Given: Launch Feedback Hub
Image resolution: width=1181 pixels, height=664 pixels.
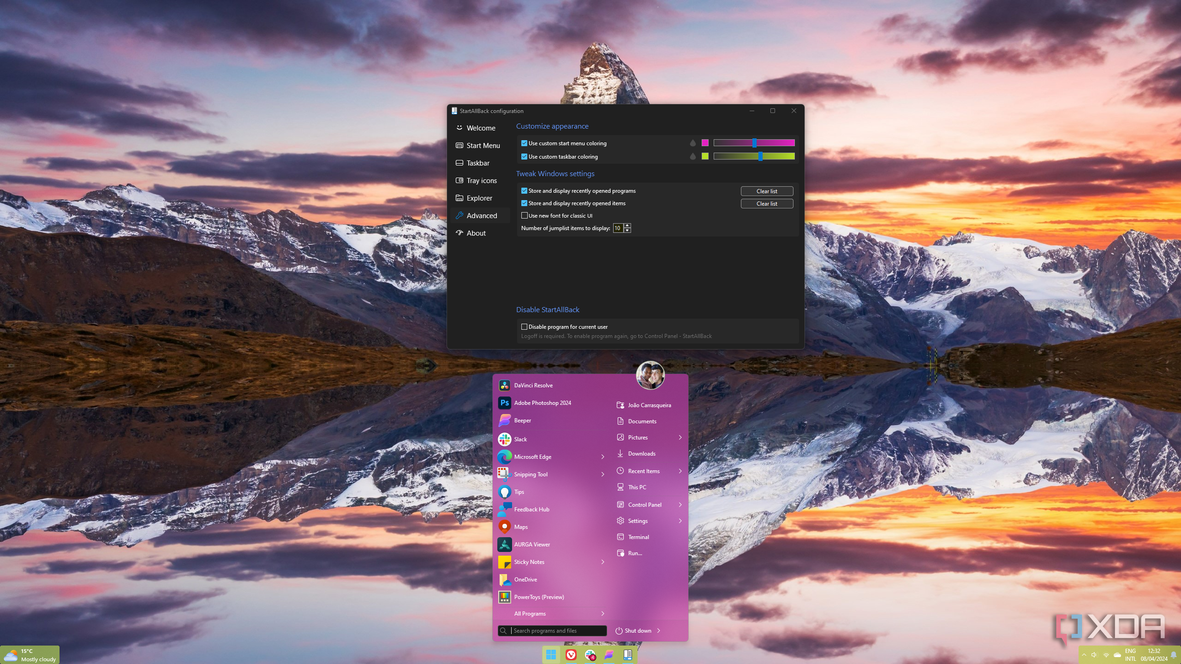Looking at the screenshot, I should tap(531, 509).
